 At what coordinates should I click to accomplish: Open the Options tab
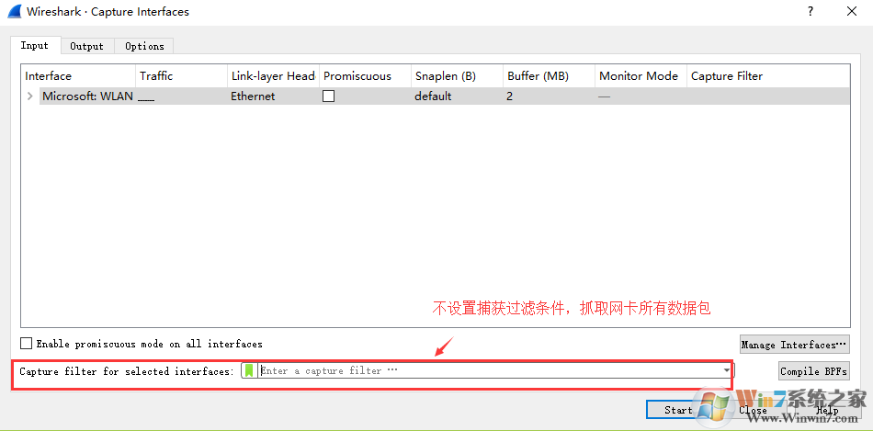click(144, 46)
